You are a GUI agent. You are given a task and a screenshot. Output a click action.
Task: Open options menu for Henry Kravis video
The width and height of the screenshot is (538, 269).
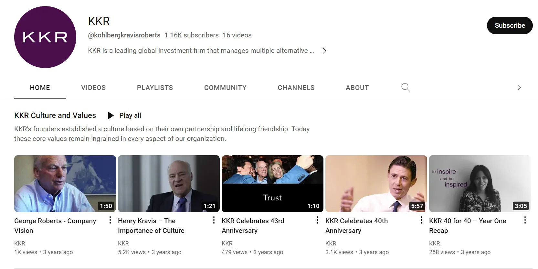tap(214, 220)
